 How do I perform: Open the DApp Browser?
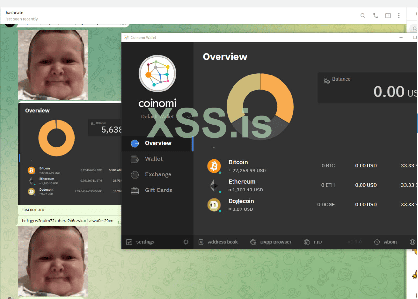pyautogui.click(x=271, y=242)
